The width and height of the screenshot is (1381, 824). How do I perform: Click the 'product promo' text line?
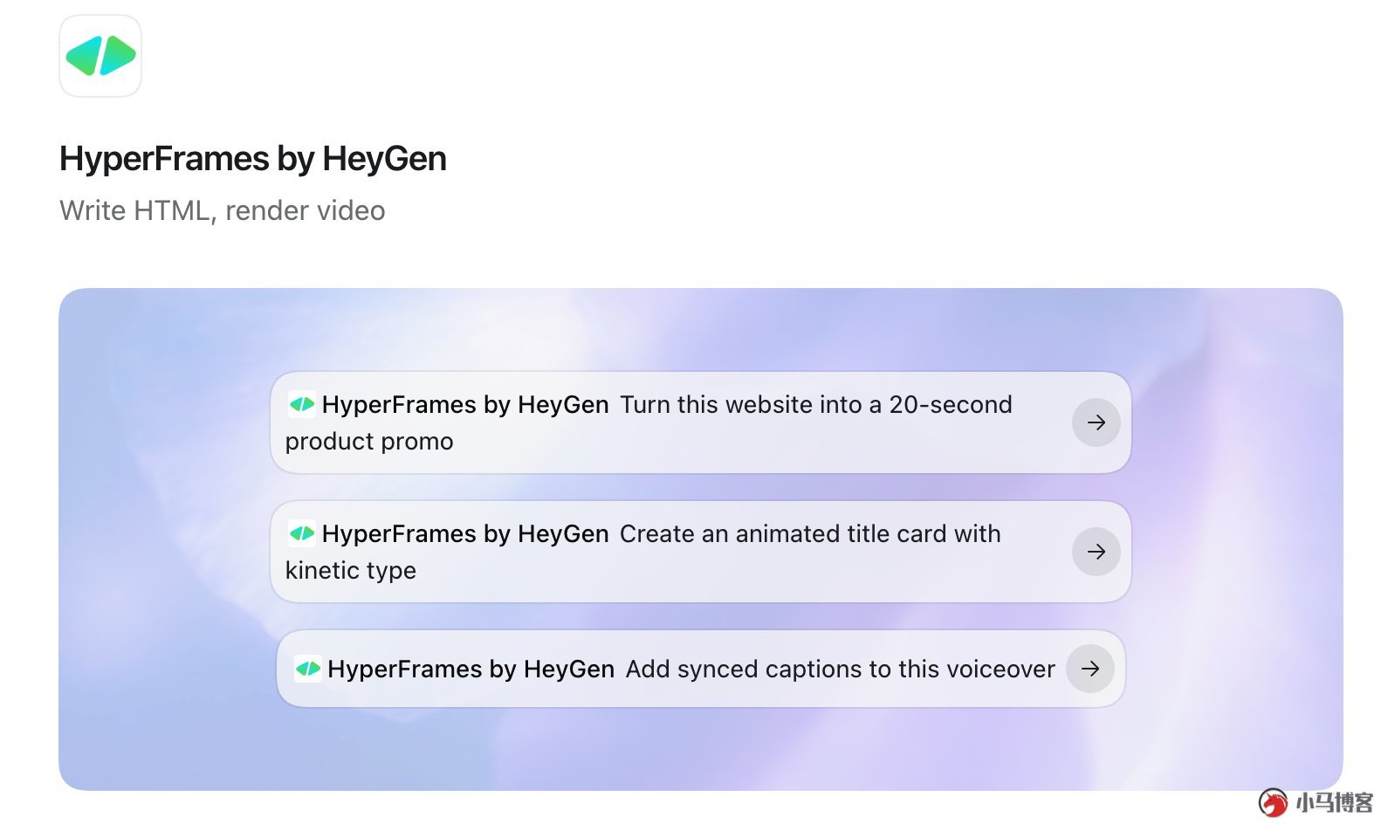[x=369, y=442]
